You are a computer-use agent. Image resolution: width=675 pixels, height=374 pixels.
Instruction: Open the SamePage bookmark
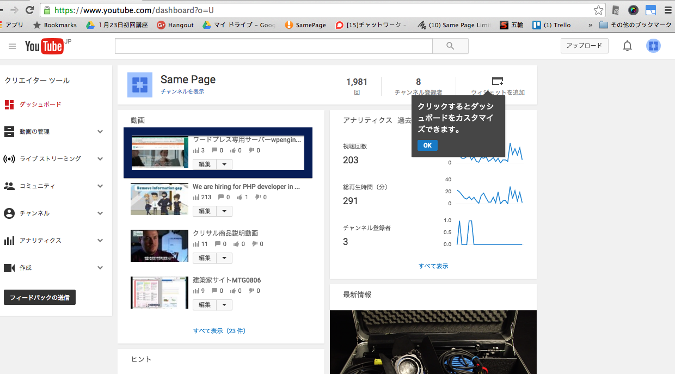click(x=305, y=25)
